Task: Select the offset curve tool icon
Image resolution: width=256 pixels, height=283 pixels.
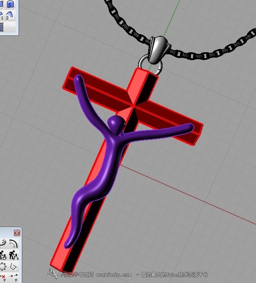Action: tap(14, 244)
